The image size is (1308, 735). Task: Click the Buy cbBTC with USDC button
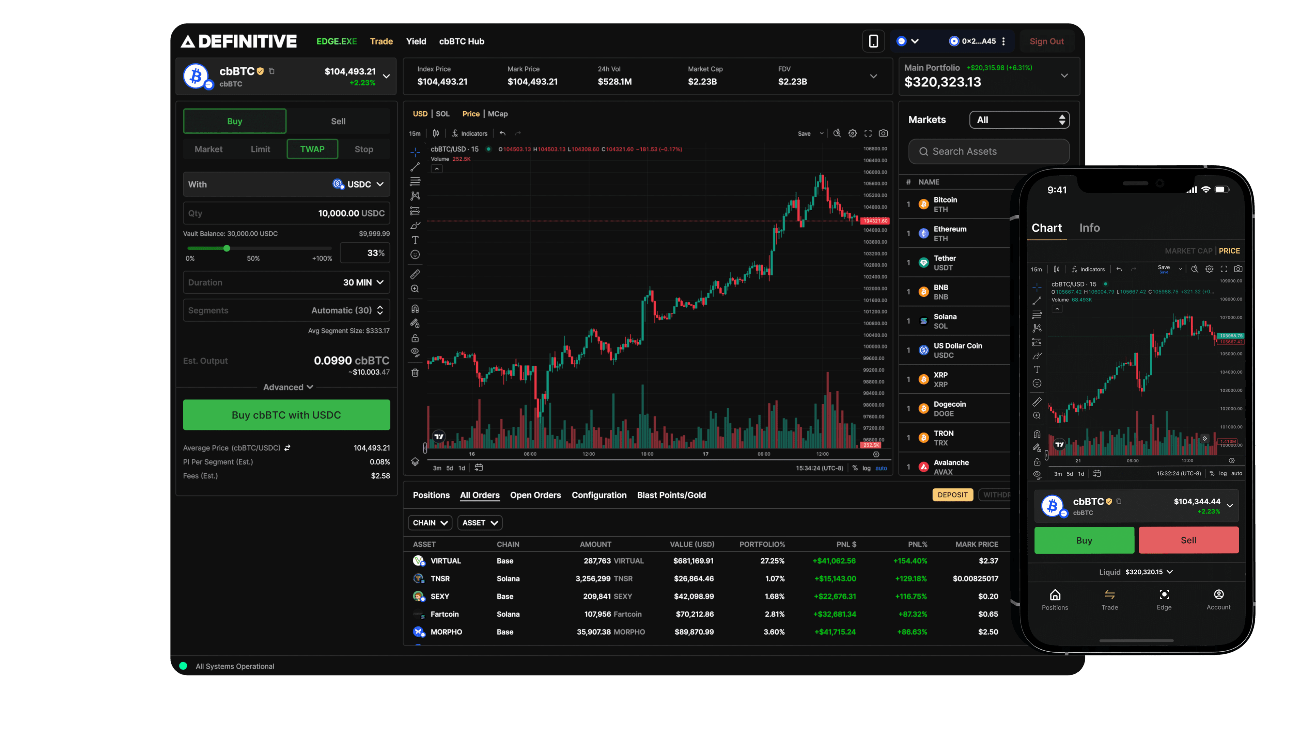pyautogui.click(x=286, y=414)
